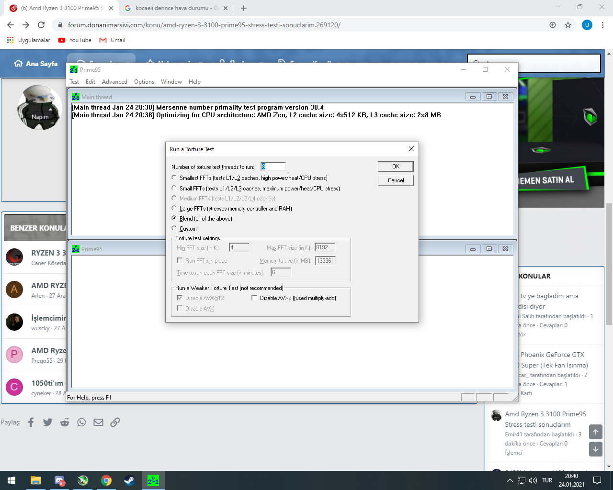613x490 pixels.
Task: Share the thread via WhatsApp
Action: pos(81,422)
